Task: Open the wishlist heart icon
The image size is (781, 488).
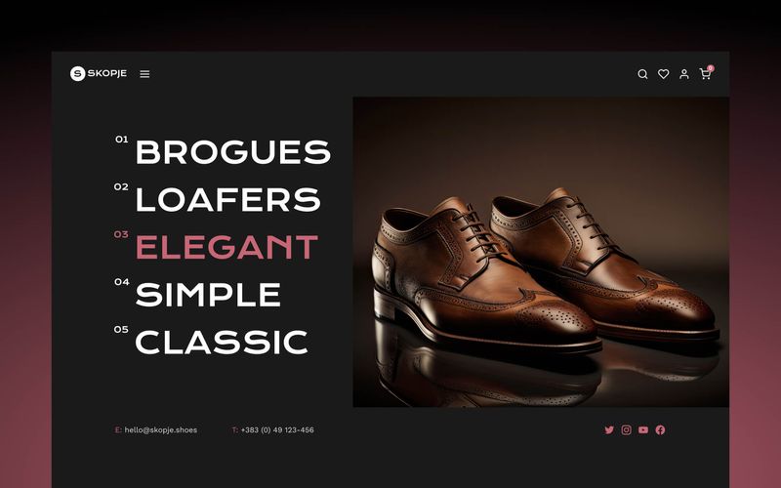Action: pyautogui.click(x=664, y=74)
